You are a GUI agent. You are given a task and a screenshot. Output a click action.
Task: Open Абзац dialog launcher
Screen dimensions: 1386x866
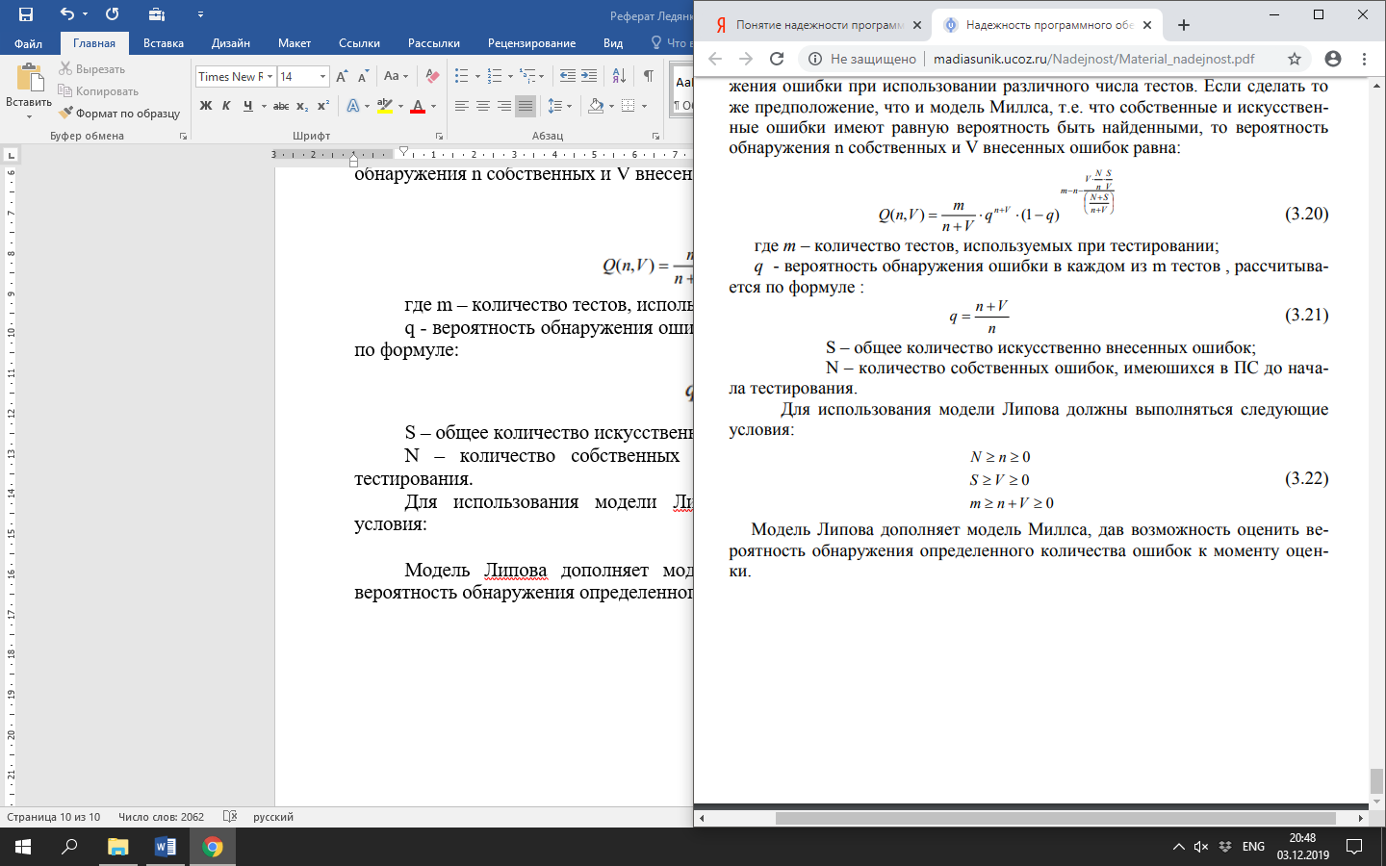click(x=655, y=137)
